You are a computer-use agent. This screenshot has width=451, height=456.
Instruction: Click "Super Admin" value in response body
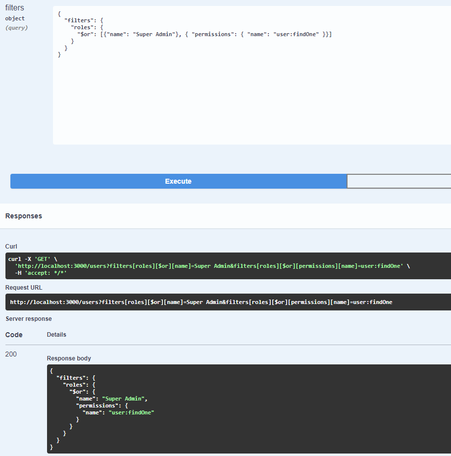pos(123,399)
